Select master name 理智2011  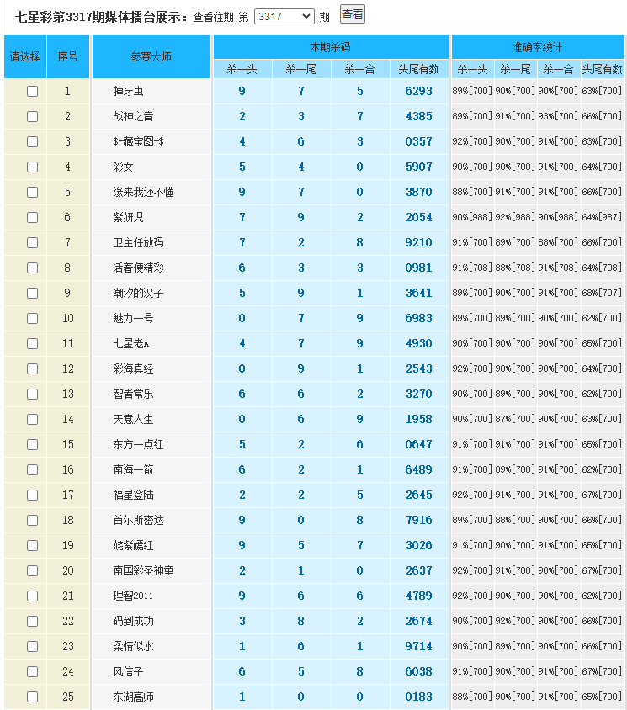[134, 596]
